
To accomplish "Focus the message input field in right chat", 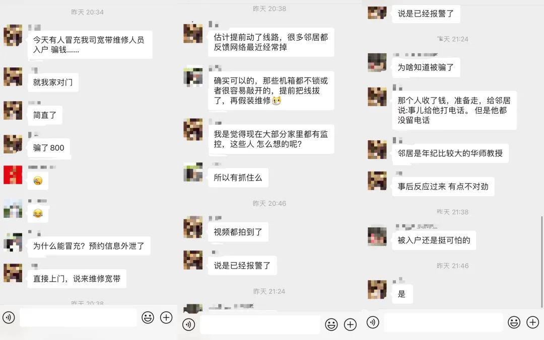I will [x=443, y=322].
